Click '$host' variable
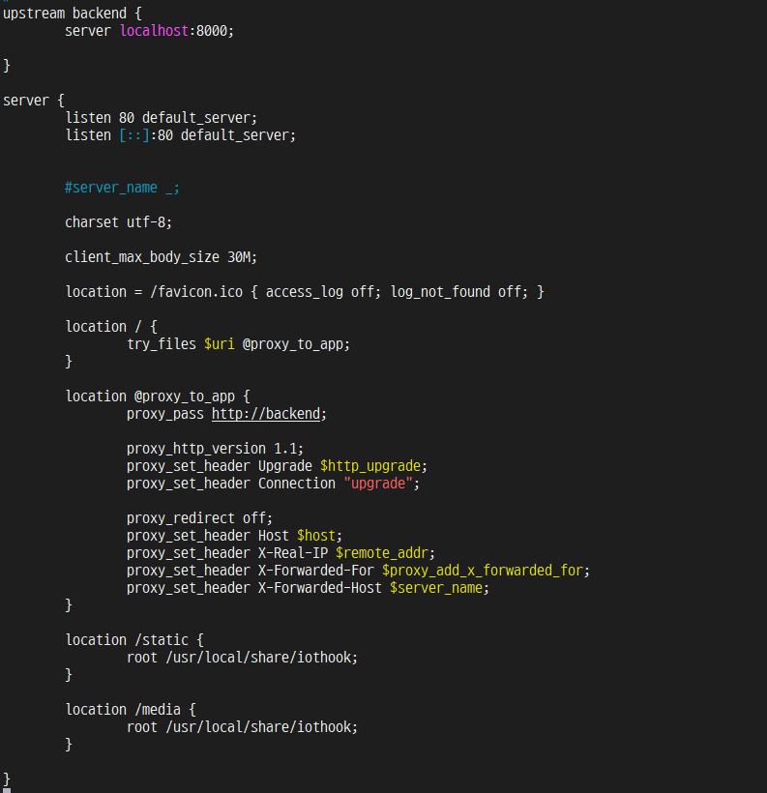The image size is (767, 793). [316, 536]
